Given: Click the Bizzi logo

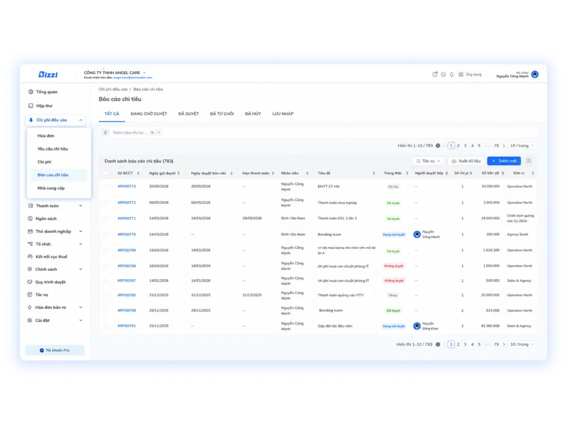Looking at the screenshot, I should tap(48, 74).
